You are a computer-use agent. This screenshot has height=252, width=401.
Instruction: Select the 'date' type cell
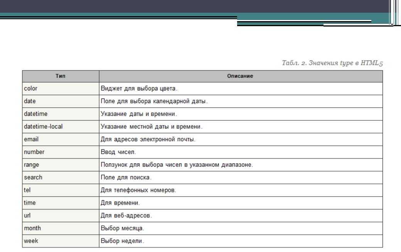click(61, 101)
